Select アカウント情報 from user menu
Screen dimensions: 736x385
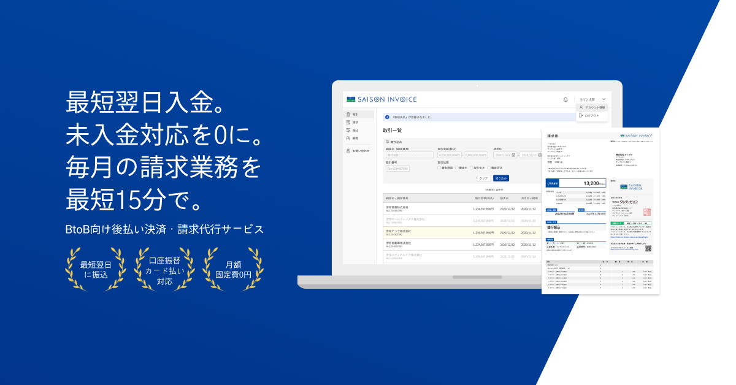click(x=592, y=107)
